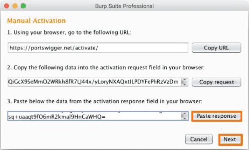Click inside the activation request data field
The height and width of the screenshot is (150, 249).
coord(94,82)
